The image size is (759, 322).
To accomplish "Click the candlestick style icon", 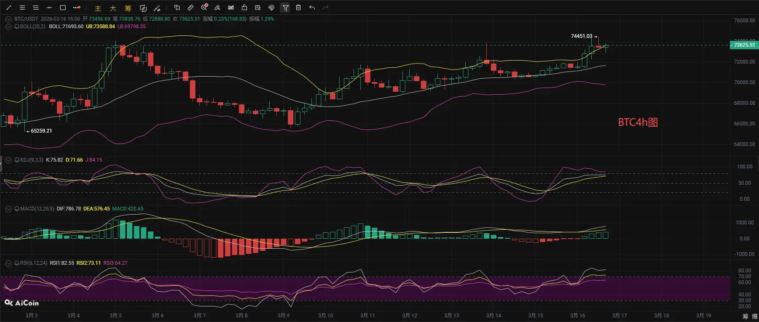I will coord(231,8).
